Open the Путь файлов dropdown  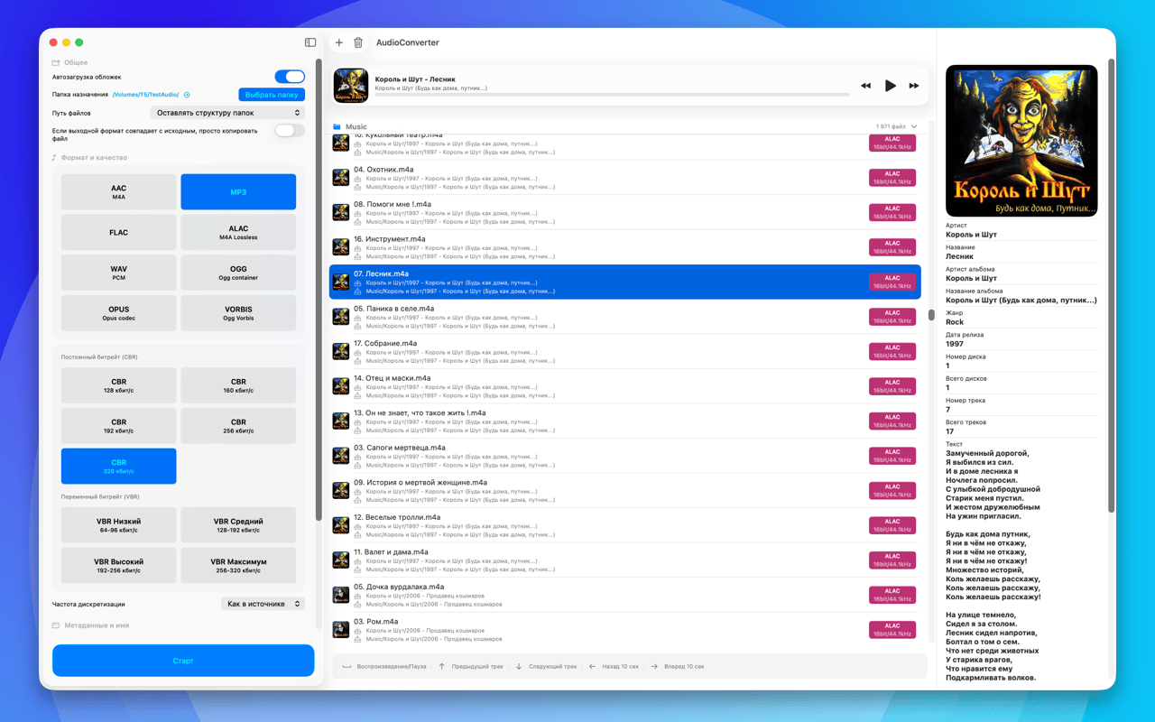227,113
